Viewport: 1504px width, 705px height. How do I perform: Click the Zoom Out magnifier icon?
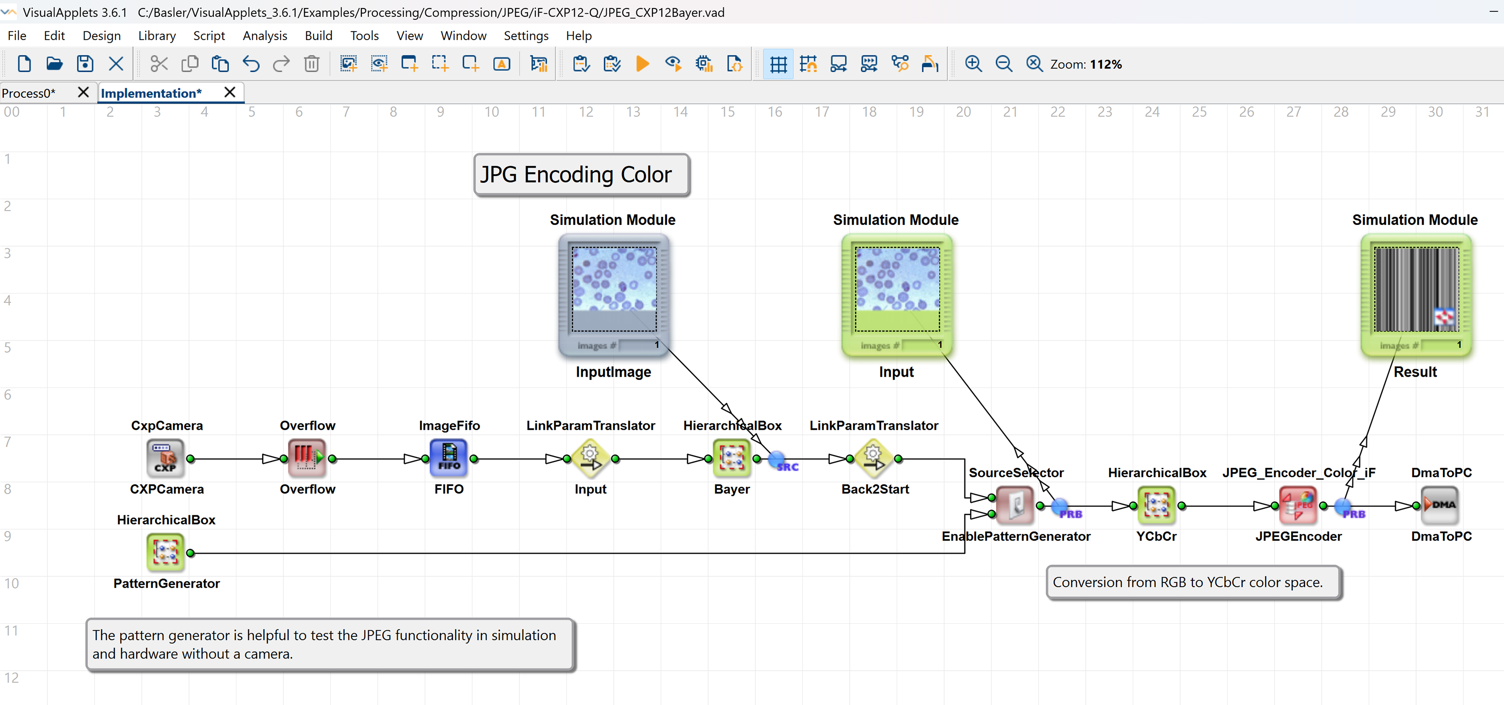[1003, 63]
